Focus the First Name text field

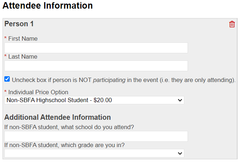coord(96,48)
